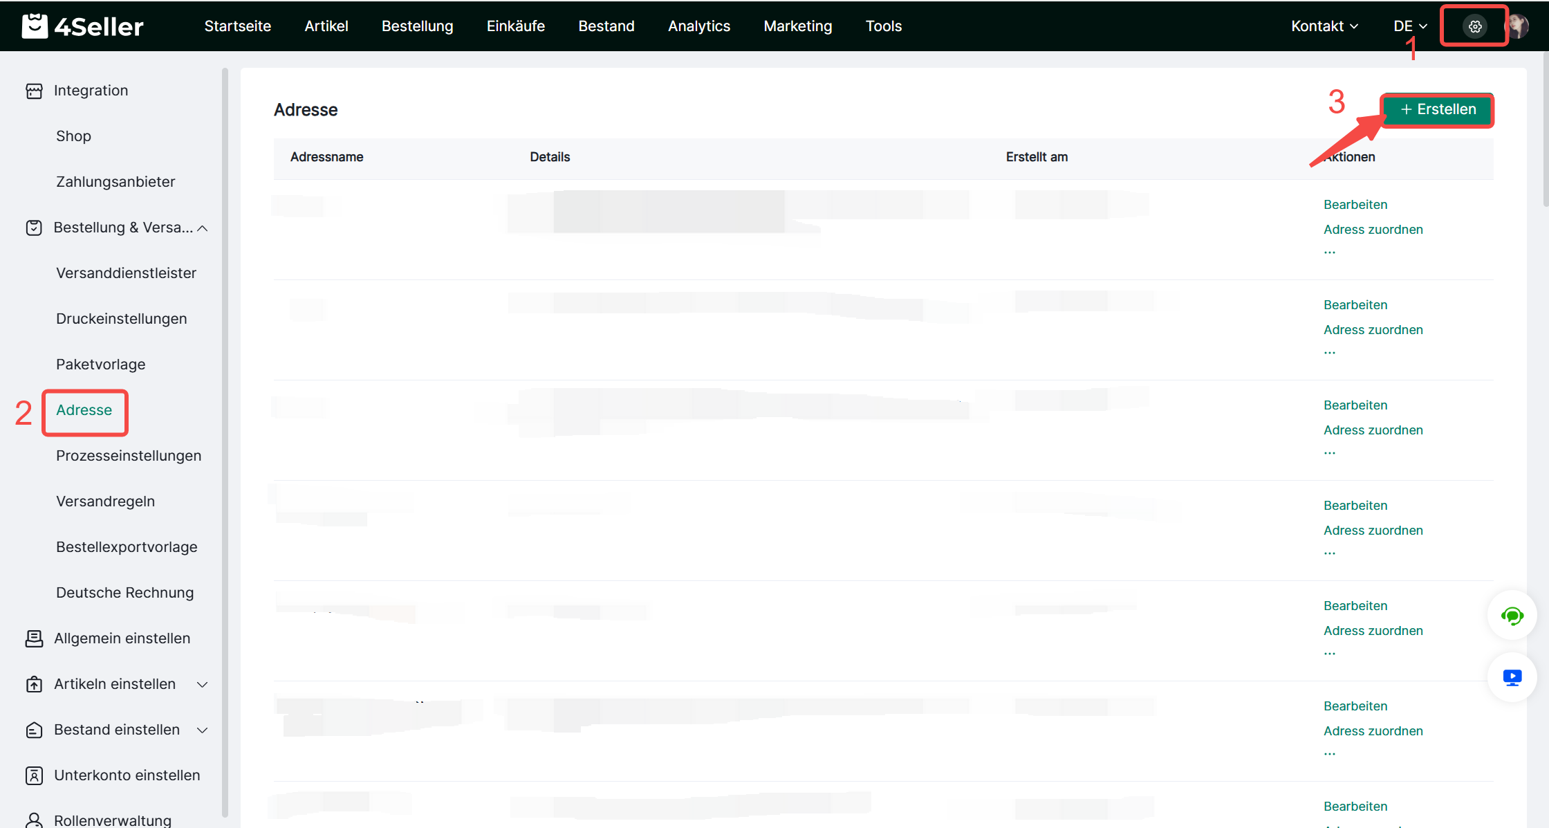Click the Allgemein einstellen icon
Viewport: 1549px width, 828px height.
pos(34,638)
